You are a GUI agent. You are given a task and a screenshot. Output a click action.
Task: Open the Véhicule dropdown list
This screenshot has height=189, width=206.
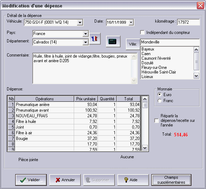(80, 23)
